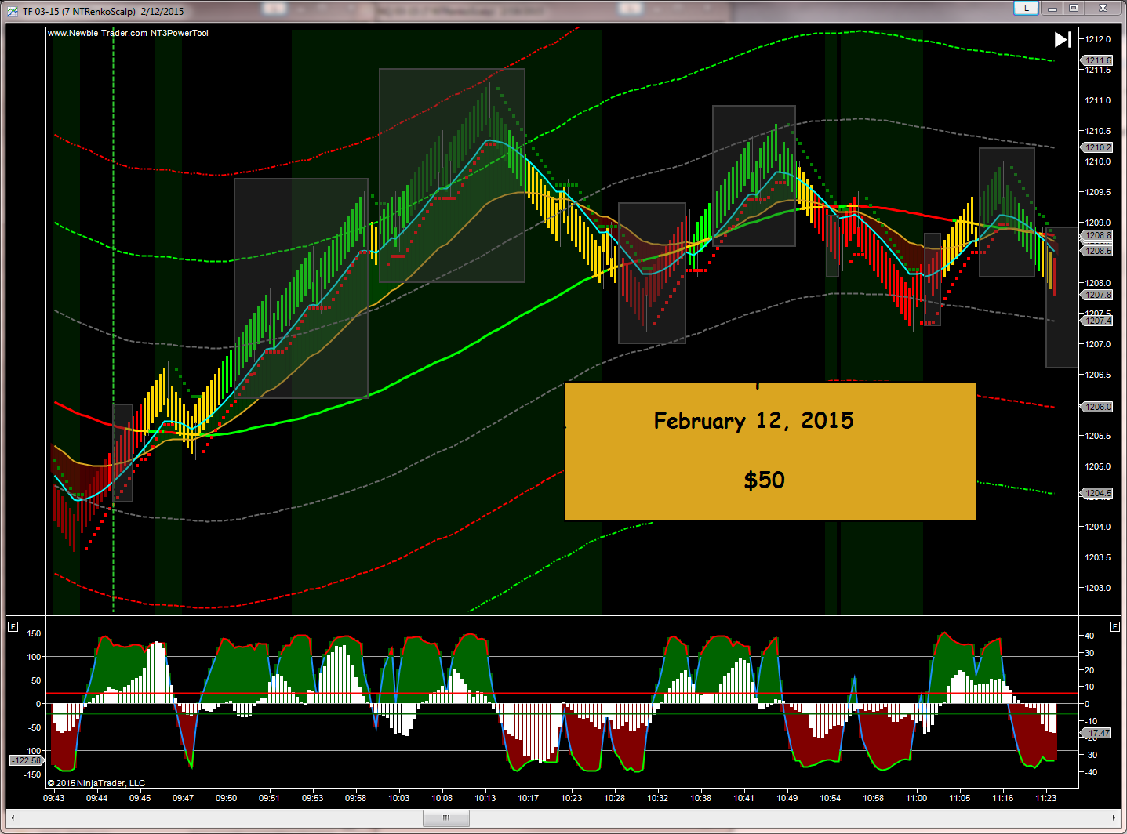This screenshot has width=1127, height=834.
Task: Select the 1204.5 price marker on axis
Action: coord(1098,494)
